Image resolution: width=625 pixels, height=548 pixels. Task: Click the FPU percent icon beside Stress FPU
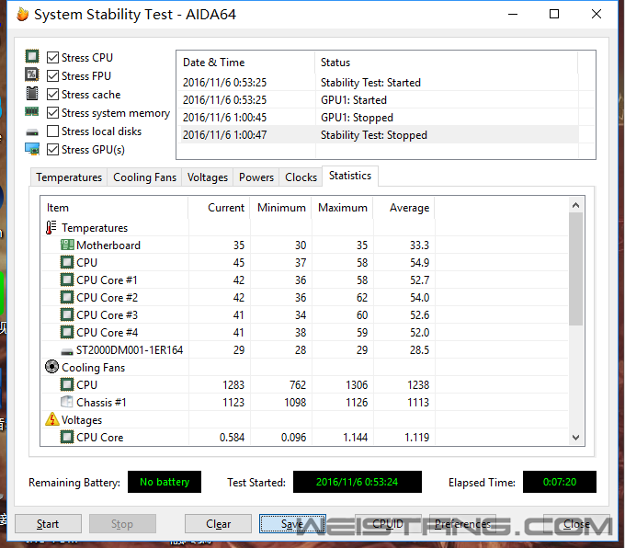(x=32, y=74)
